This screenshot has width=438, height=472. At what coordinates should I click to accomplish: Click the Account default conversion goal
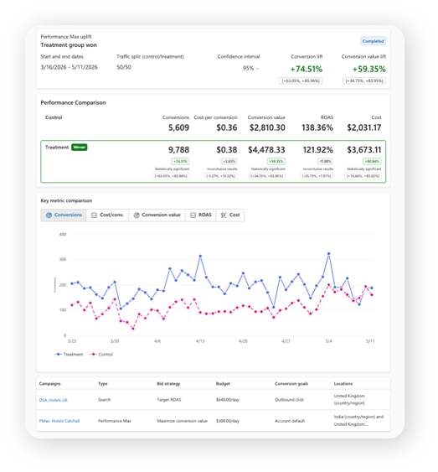click(290, 421)
